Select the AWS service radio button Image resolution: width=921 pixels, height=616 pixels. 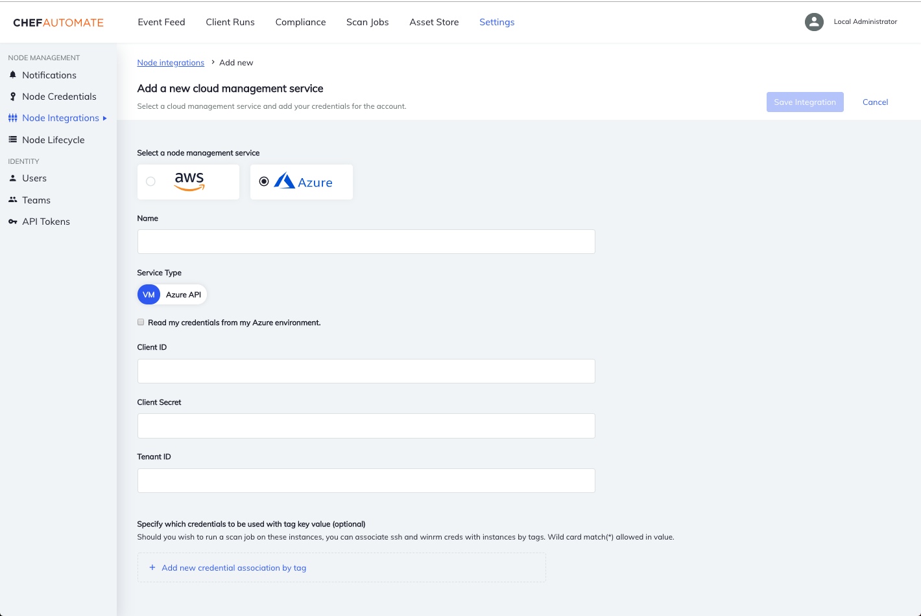[x=150, y=181]
